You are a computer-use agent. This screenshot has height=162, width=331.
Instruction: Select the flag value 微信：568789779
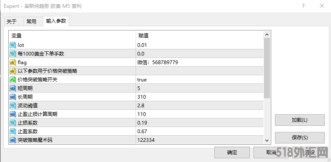coord(157,62)
